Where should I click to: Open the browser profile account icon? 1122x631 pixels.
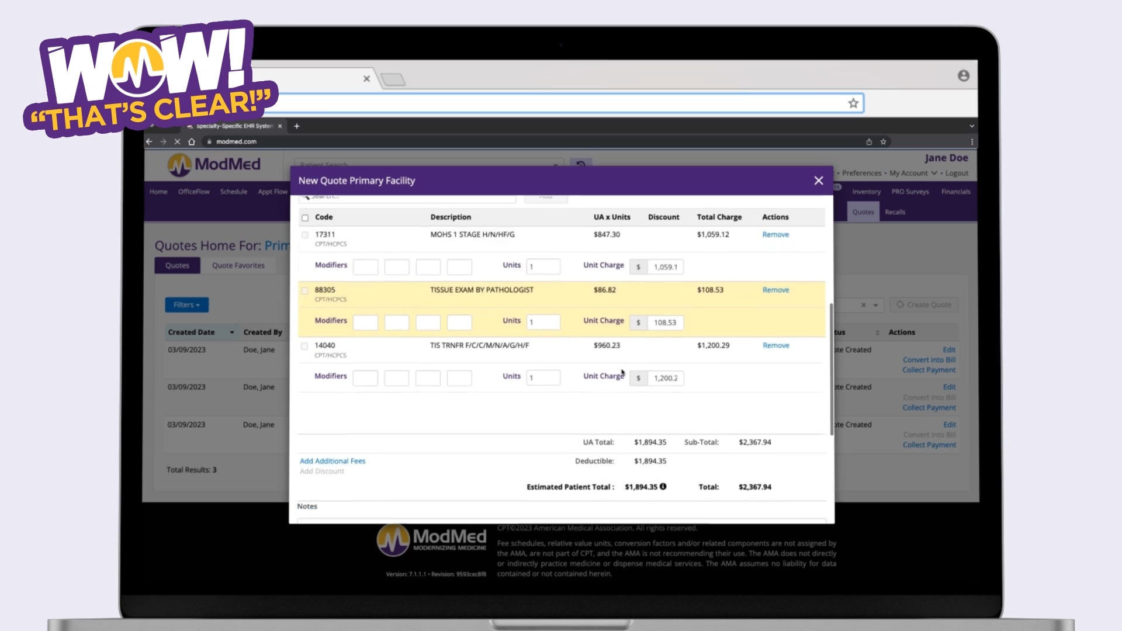(962, 75)
